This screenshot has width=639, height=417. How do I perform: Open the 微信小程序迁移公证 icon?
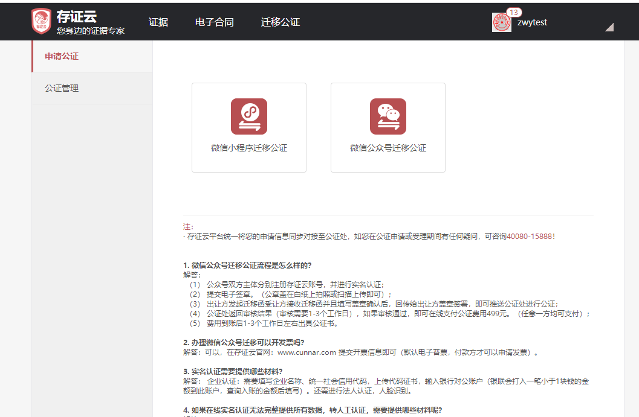(x=249, y=116)
